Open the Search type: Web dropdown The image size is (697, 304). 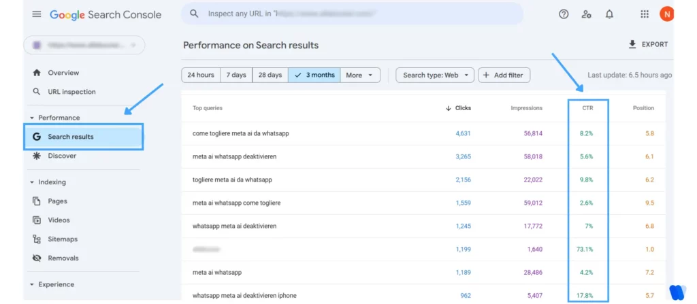coord(435,75)
